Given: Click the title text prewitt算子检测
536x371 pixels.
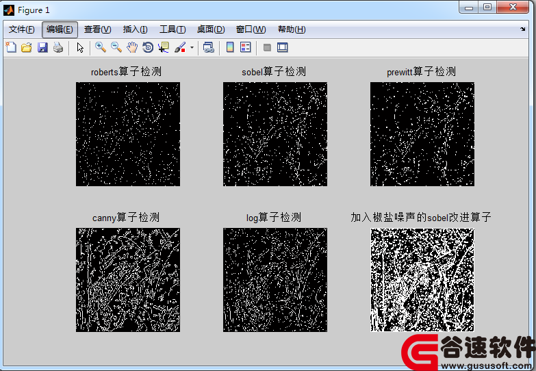Looking at the screenshot, I should 422,71.
